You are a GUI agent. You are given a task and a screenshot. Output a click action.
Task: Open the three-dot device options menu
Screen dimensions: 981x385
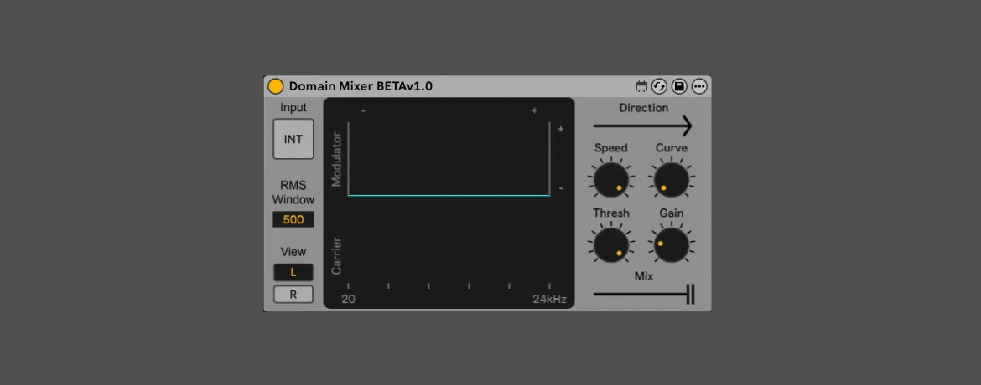coord(698,86)
